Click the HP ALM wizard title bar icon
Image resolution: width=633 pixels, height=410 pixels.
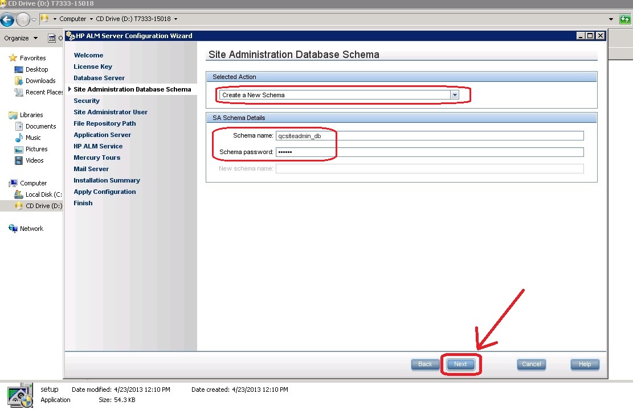(x=71, y=36)
